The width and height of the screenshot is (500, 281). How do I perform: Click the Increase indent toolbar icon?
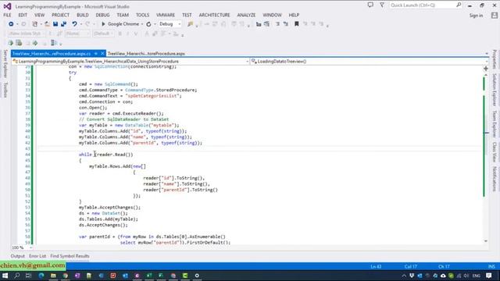point(286,24)
